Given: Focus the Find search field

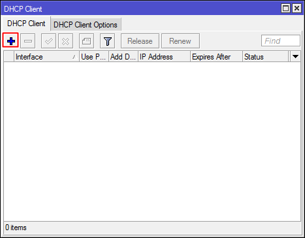Looking at the screenshot, I should click(281, 41).
